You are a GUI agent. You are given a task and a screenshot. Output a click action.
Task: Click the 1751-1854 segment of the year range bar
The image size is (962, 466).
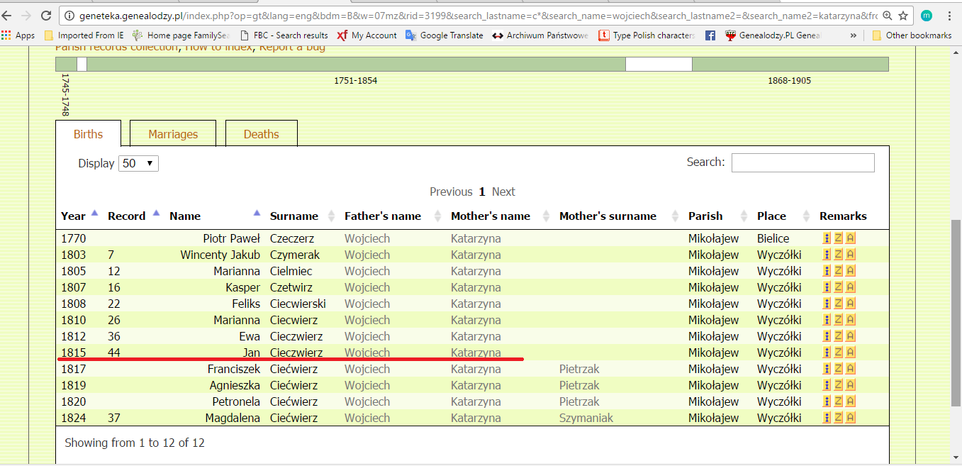coord(355,65)
